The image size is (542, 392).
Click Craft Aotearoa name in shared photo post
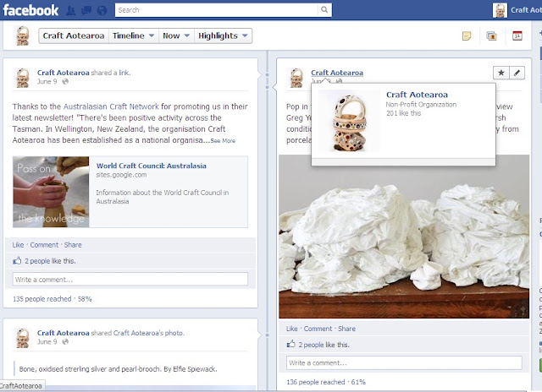64,333
